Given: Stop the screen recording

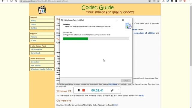Looking at the screenshot, I should [x=84, y=90].
